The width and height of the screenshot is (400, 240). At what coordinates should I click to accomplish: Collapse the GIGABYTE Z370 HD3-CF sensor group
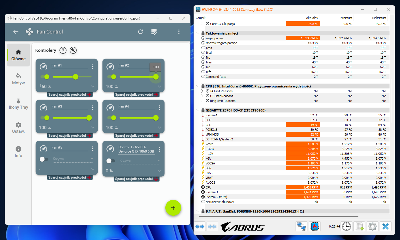tap(198, 110)
